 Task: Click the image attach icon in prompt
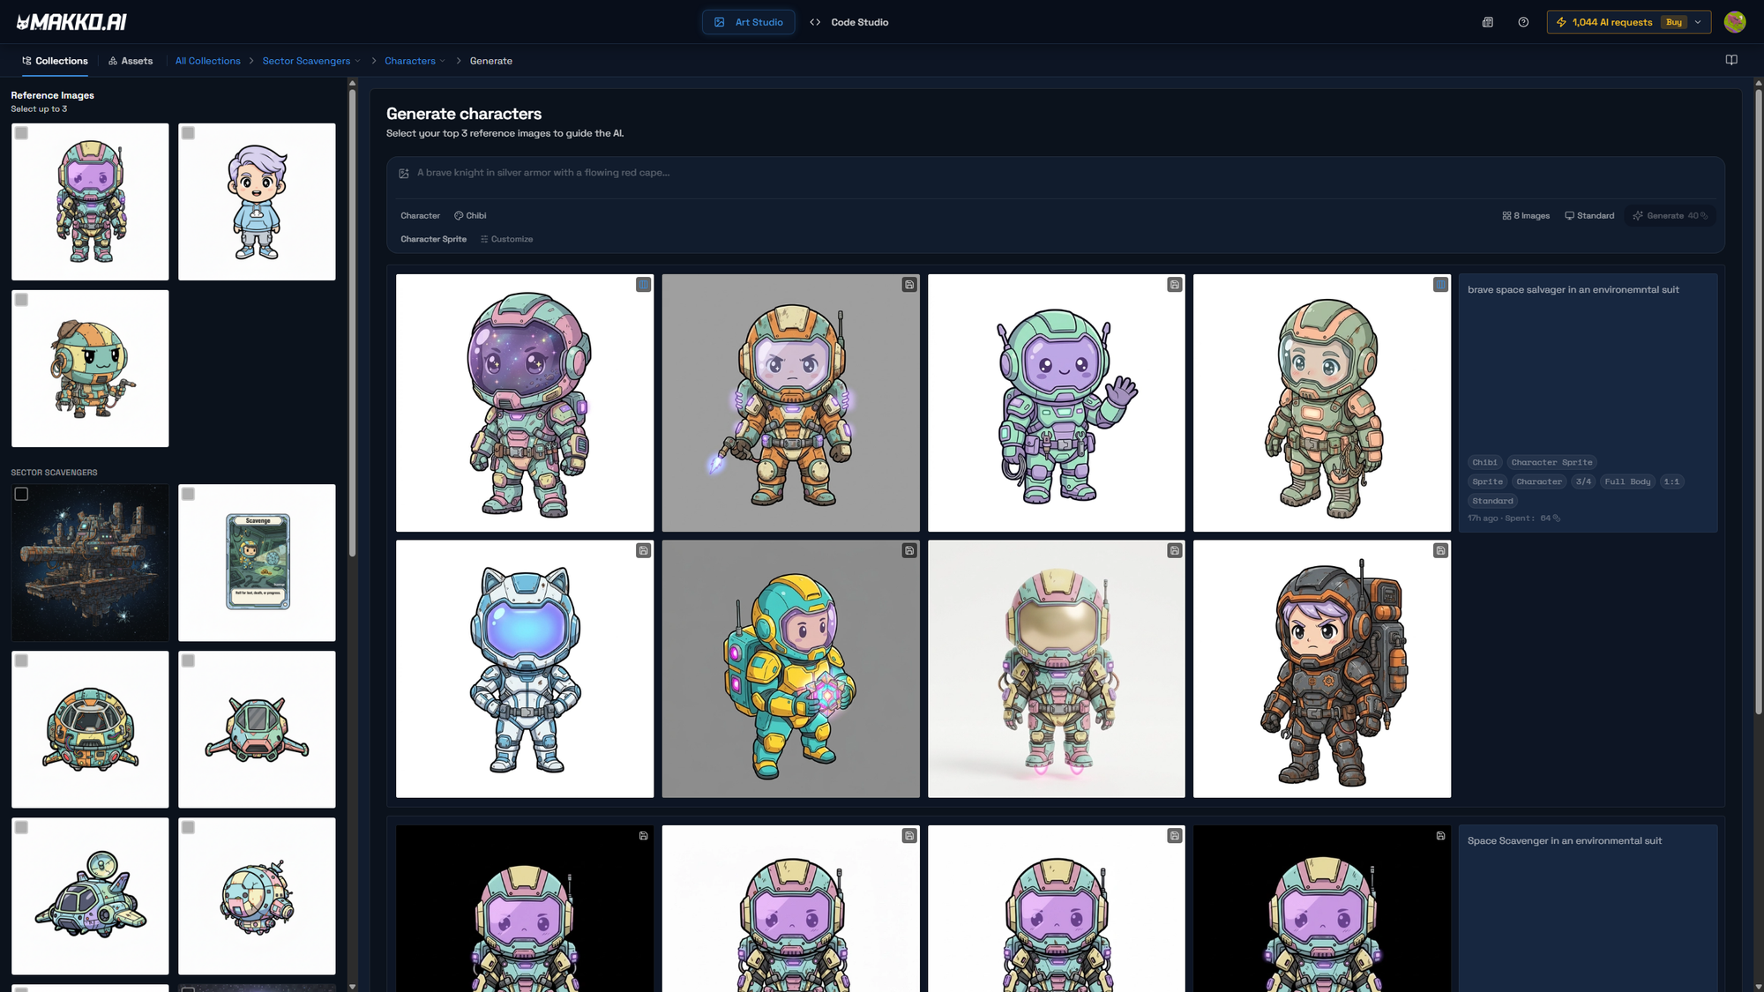[404, 174]
